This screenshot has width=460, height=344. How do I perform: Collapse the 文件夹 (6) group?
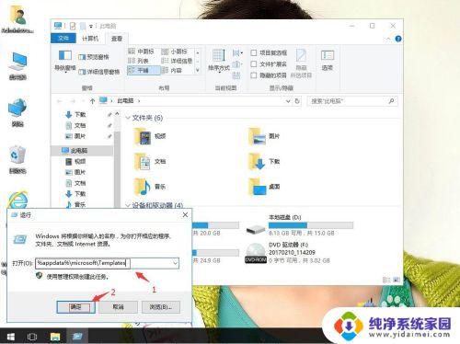(128, 118)
